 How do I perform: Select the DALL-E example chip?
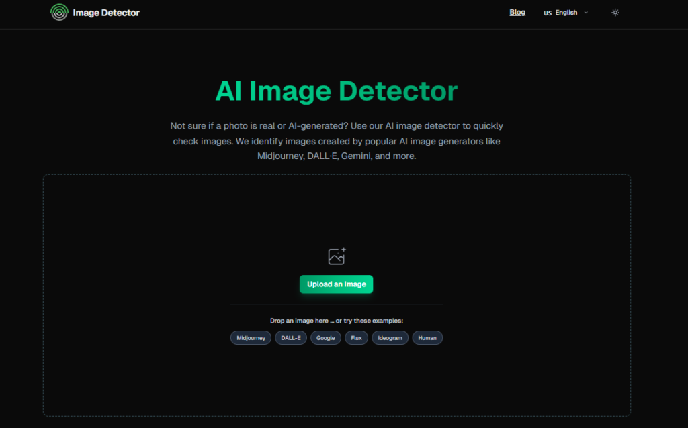coord(291,338)
